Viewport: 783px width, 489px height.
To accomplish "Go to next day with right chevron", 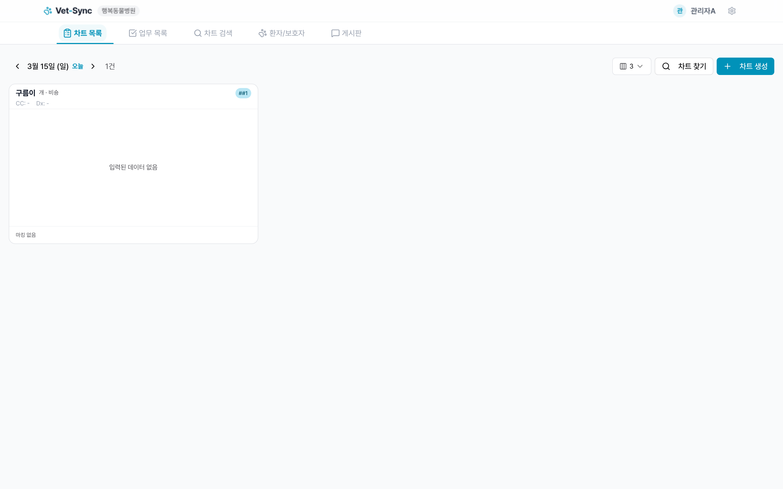I will [93, 66].
